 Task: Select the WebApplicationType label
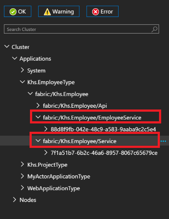53,188
